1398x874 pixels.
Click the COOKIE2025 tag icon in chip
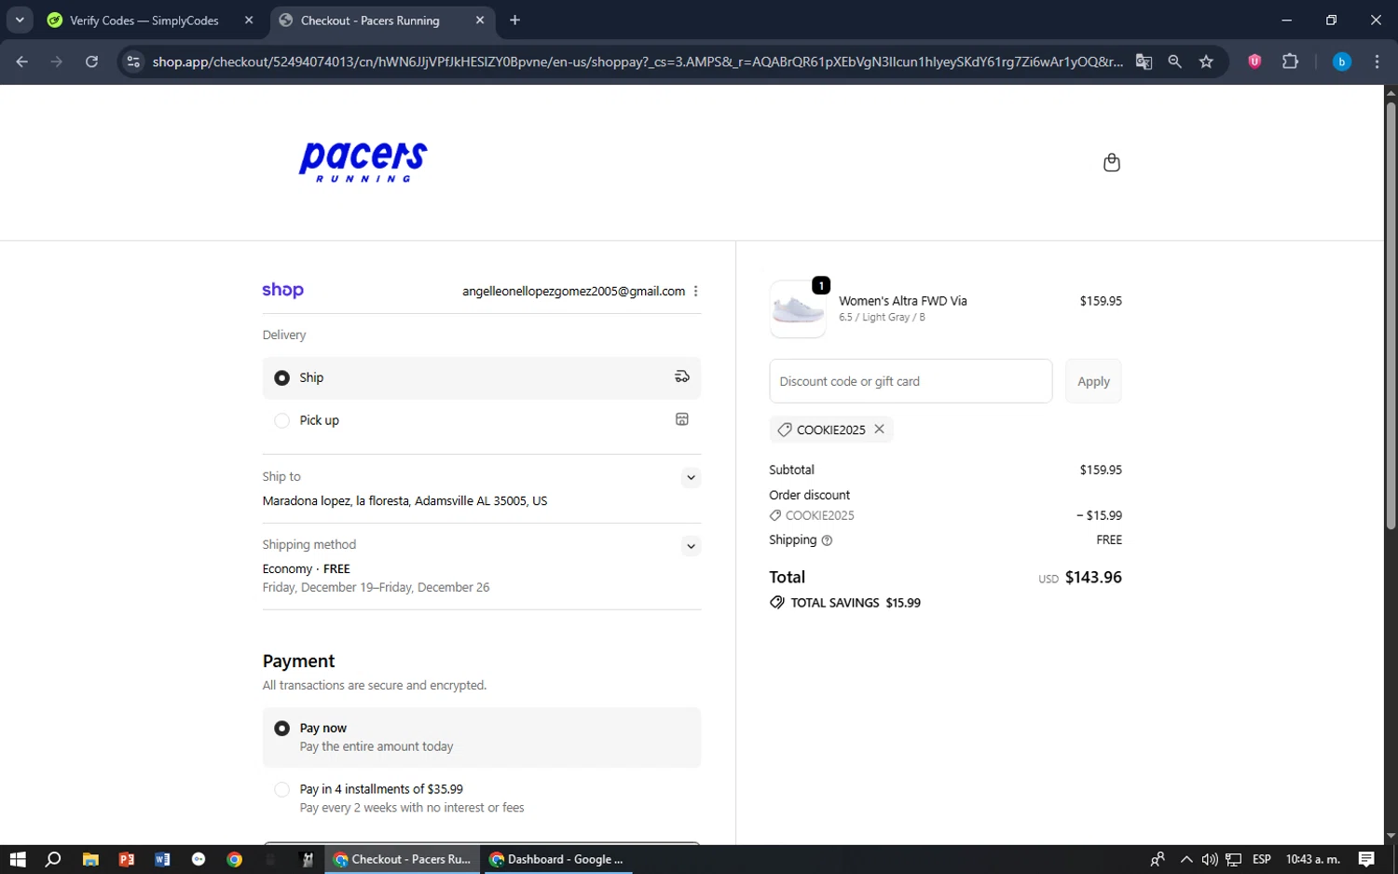click(x=785, y=430)
